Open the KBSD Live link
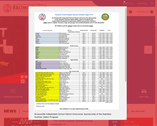 coord(128,3)
